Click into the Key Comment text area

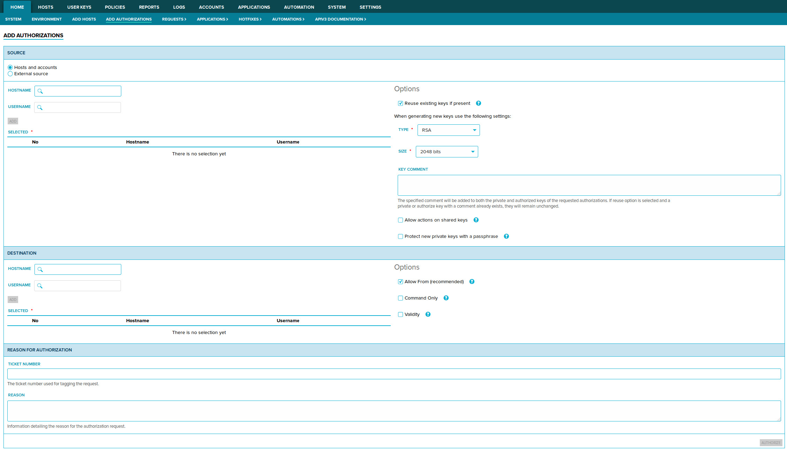589,185
